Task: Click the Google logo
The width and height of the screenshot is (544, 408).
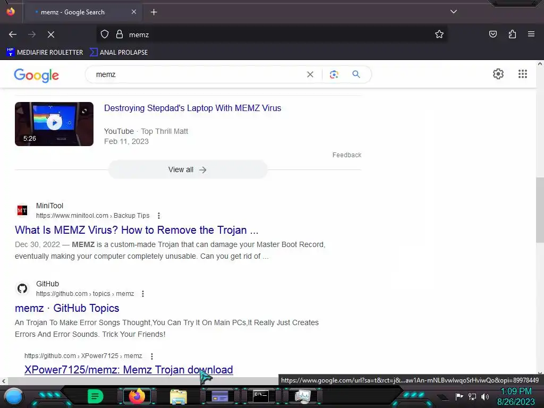Action: click(37, 75)
